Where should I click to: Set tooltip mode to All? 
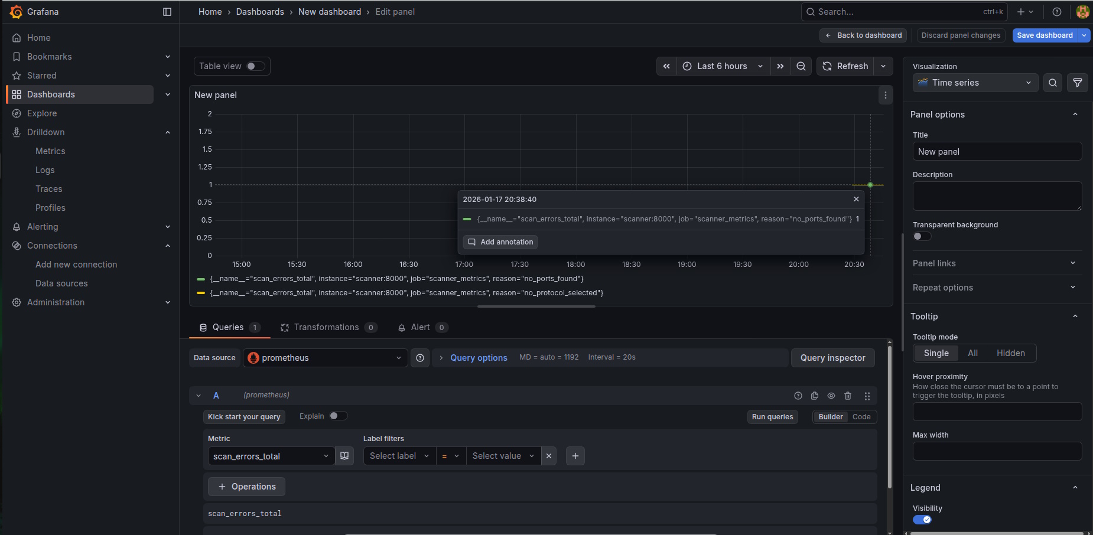[973, 353]
